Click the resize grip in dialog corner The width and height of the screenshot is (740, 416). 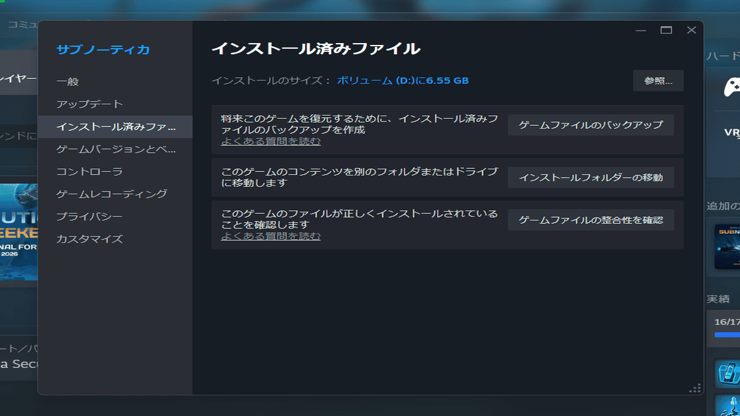point(695,388)
